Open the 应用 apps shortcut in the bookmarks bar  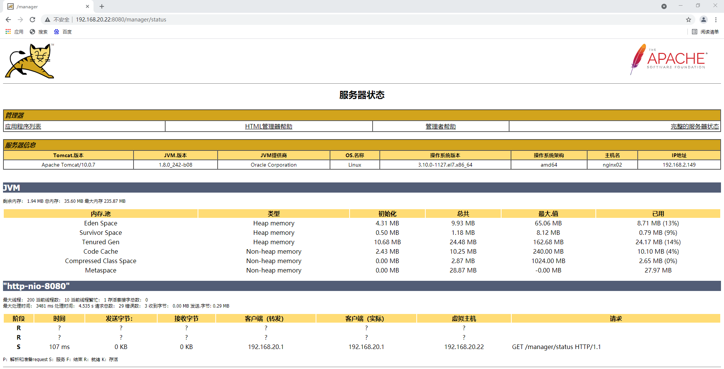click(x=14, y=32)
